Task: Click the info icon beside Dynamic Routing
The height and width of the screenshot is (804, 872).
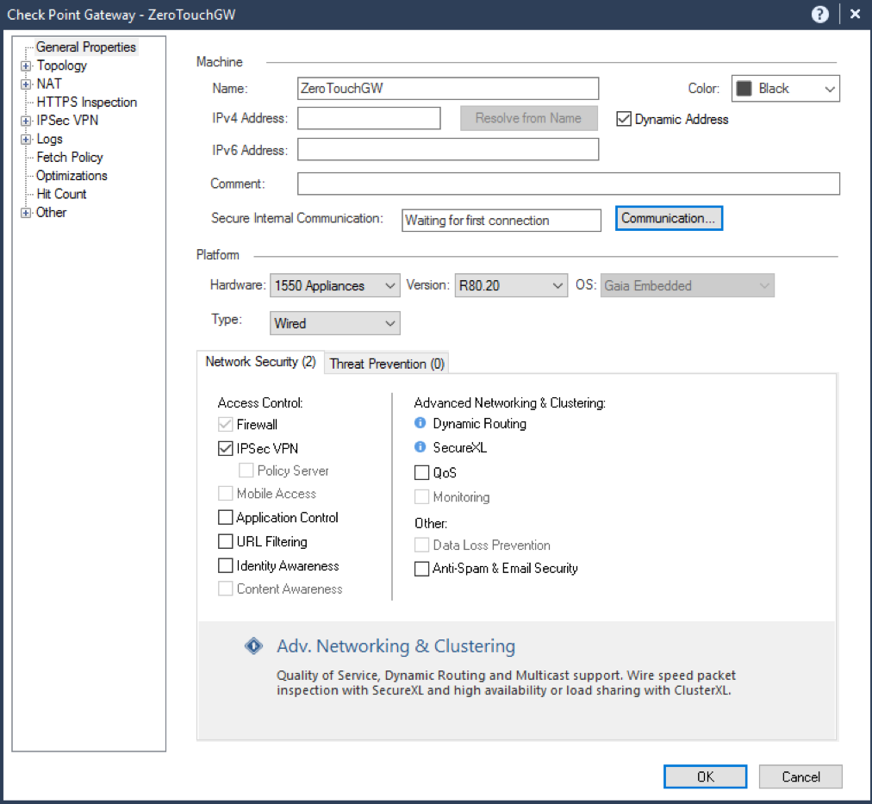Action: [x=420, y=423]
